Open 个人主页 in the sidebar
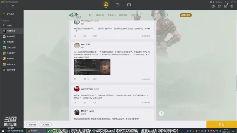Viewport: 237px width, 133px height. point(10,14)
